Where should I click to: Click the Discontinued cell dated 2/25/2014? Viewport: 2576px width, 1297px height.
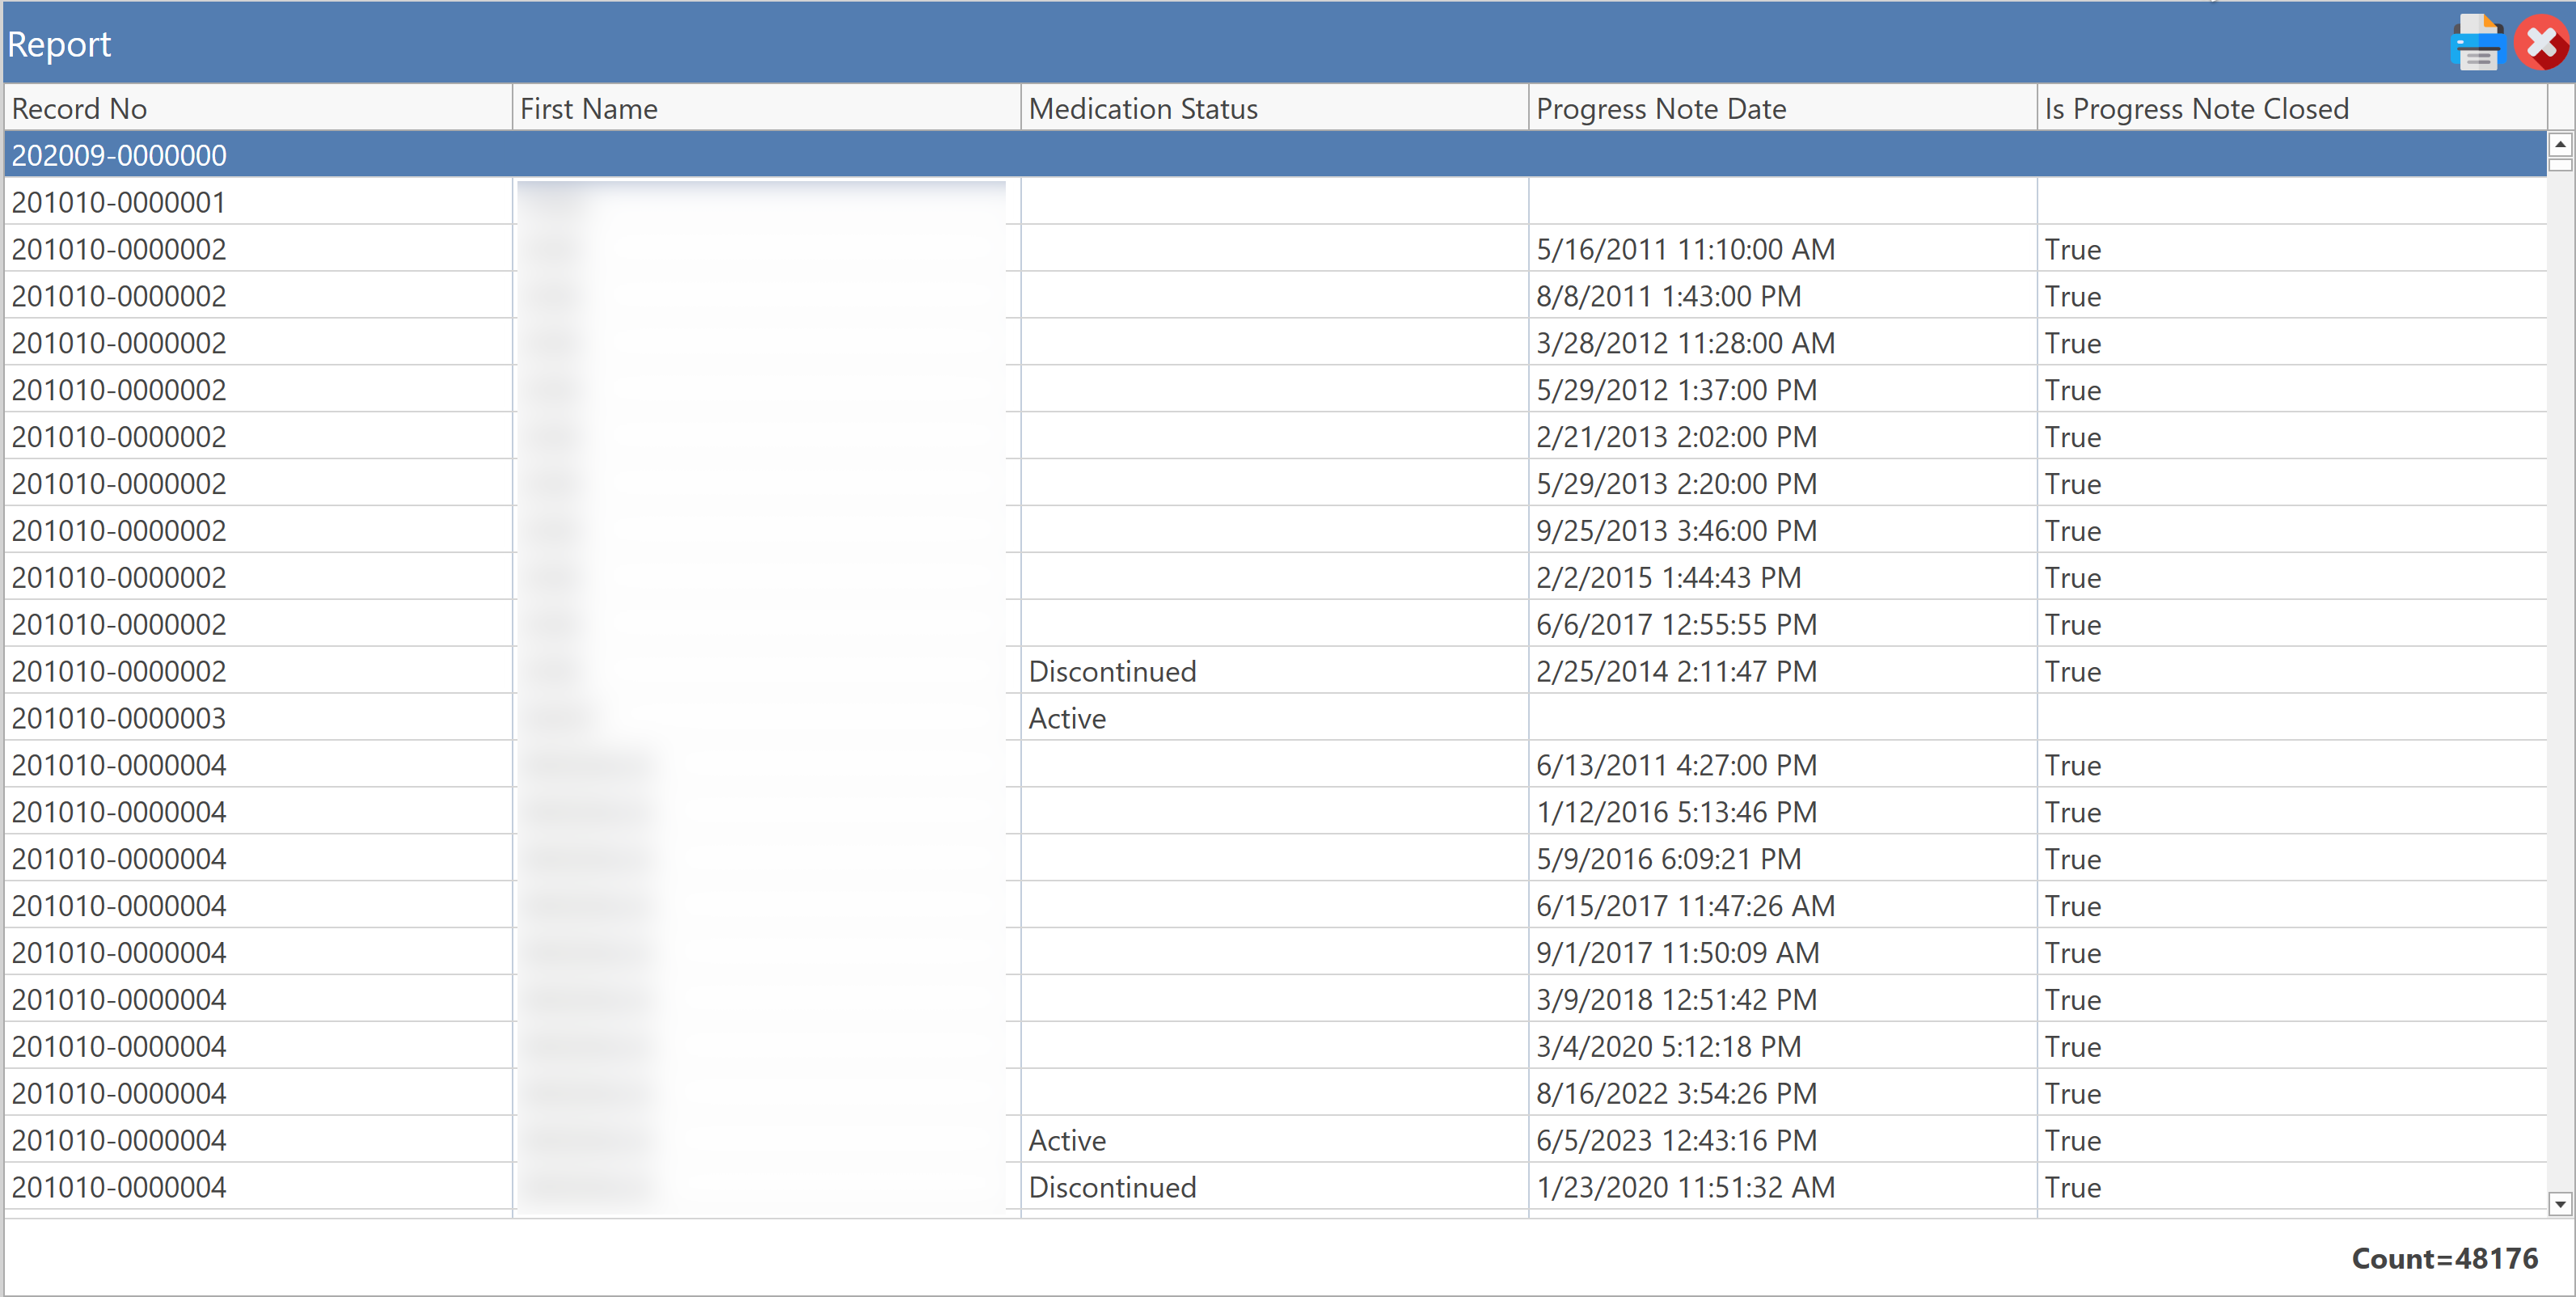point(1112,671)
